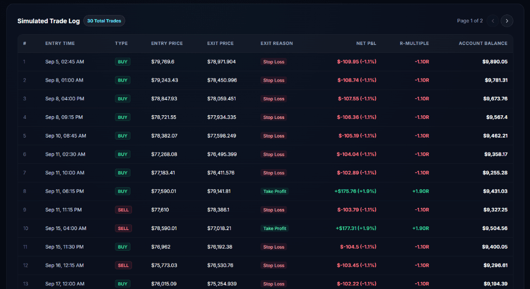530x289 pixels.
Task: Click entry price $78,721.55
Action: click(x=164, y=117)
